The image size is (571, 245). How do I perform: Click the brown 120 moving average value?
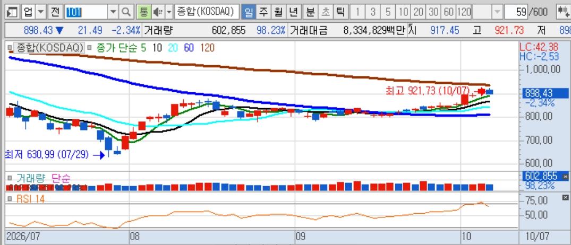tap(207, 48)
